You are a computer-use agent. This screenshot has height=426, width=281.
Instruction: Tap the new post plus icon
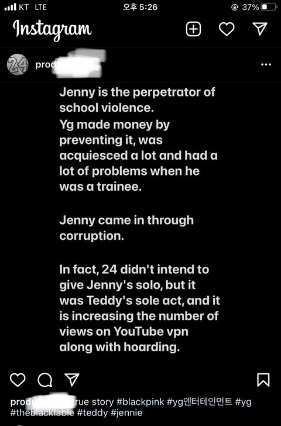pos(193,29)
